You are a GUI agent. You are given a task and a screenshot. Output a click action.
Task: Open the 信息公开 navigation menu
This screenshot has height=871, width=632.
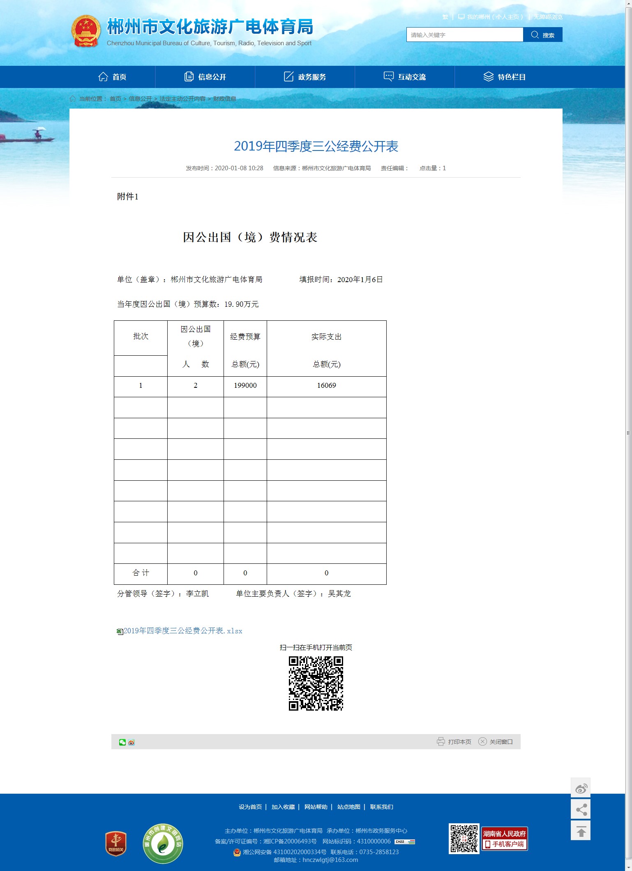pos(205,77)
